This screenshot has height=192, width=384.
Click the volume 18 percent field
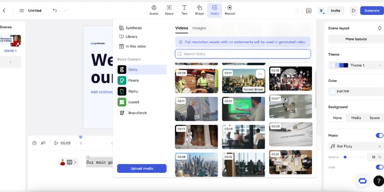pyautogui.click(x=375, y=157)
